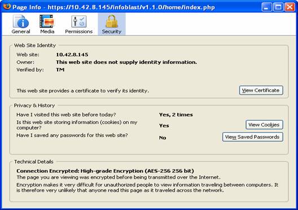298x210 pixels.
Task: Click the Privacy & History group label
Action: (x=34, y=106)
